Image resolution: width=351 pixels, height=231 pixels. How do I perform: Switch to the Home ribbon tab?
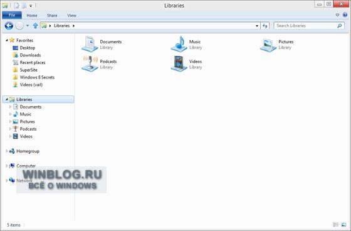pos(32,16)
